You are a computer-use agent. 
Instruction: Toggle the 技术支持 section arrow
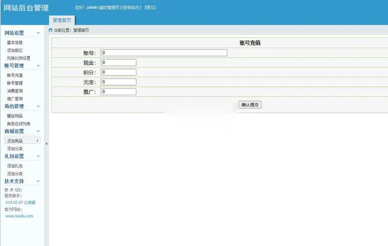(38, 181)
